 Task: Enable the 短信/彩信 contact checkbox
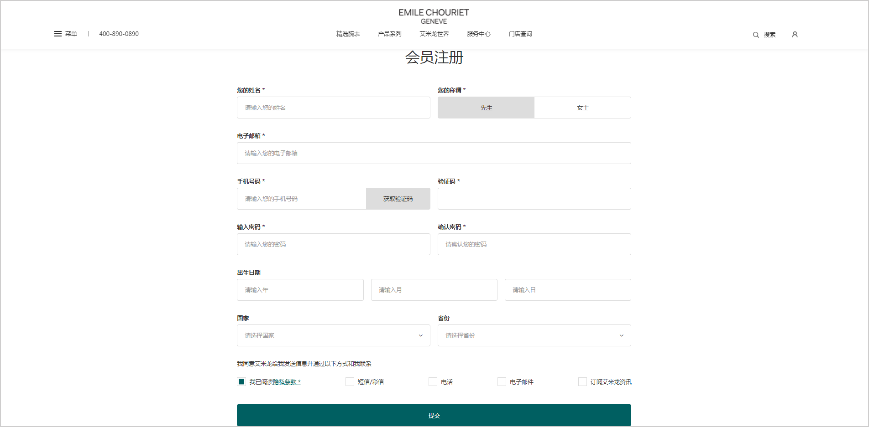tap(350, 382)
